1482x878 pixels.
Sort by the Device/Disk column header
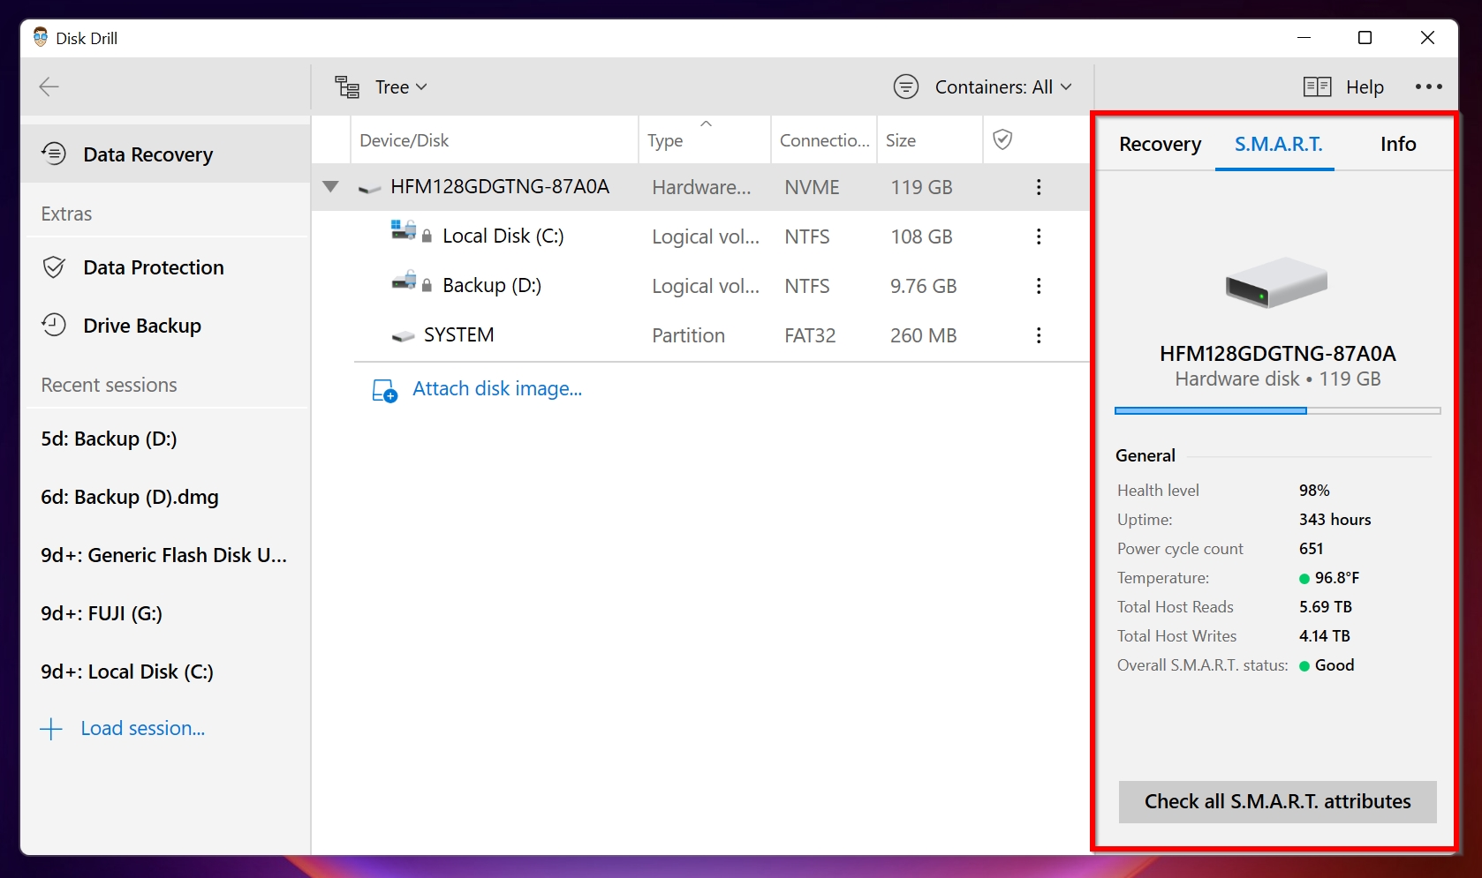pyautogui.click(x=495, y=140)
